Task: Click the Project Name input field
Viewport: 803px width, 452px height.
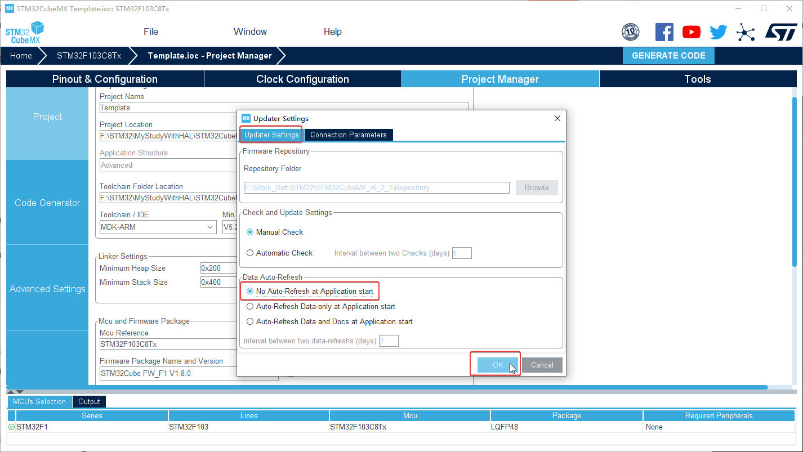Action: 284,108
